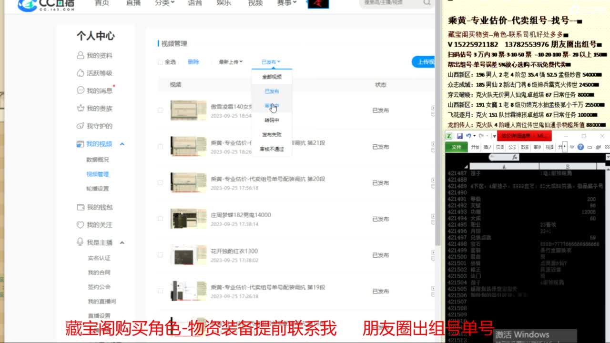This screenshot has height=343, width=610.
Task: Click the 我的钱包 wallet icon
Action: point(81,207)
